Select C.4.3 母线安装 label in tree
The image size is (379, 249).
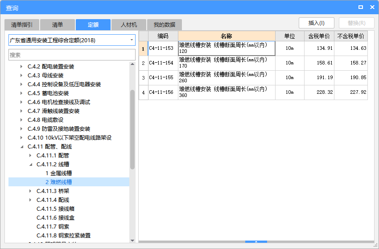[45, 76]
